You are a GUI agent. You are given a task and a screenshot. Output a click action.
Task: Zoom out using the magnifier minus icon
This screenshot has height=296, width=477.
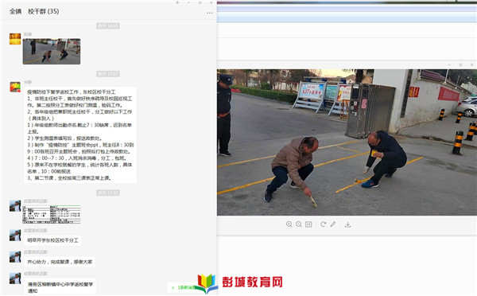(299, 224)
